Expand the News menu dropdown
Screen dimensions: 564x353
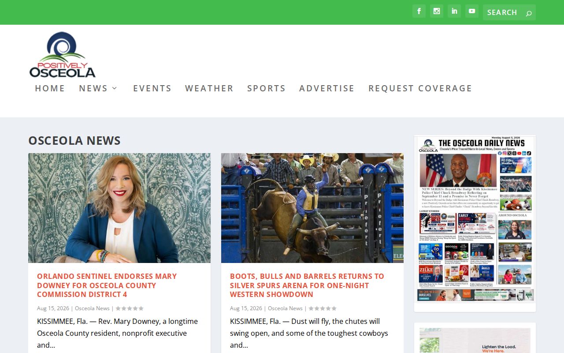coord(99,88)
